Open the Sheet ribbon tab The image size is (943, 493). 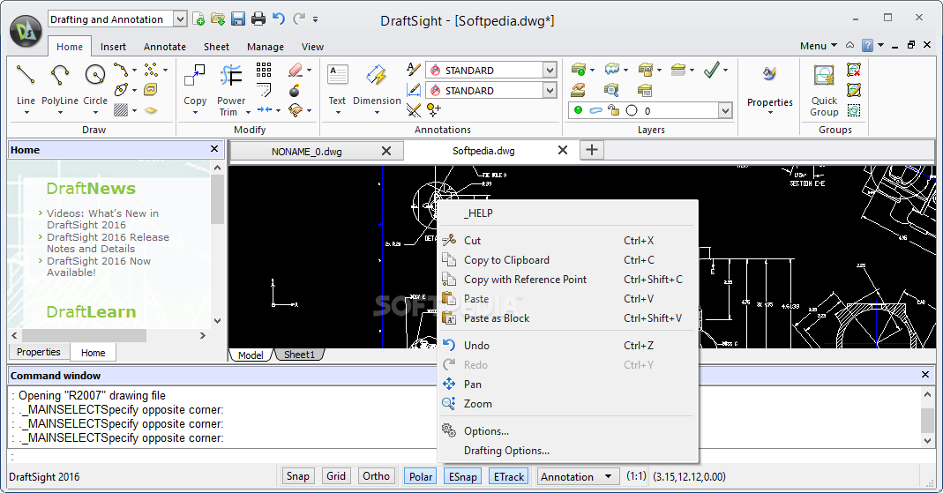[216, 46]
